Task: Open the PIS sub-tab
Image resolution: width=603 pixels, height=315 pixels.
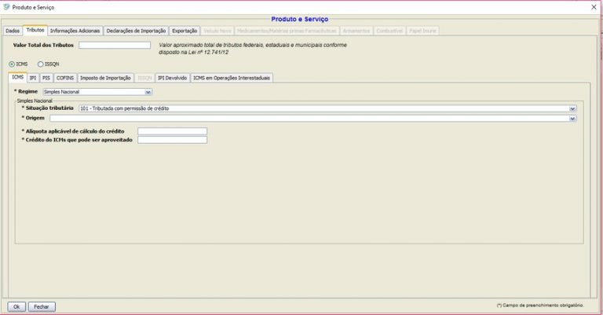Action: coord(46,78)
